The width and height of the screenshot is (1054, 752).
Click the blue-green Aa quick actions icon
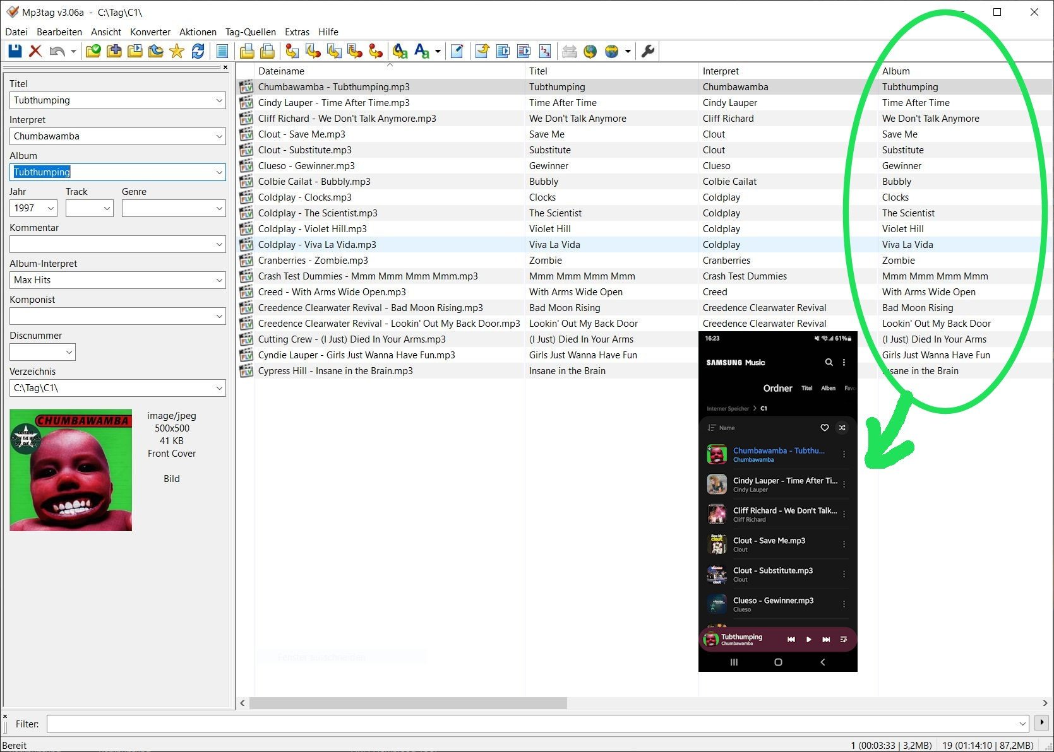[422, 51]
